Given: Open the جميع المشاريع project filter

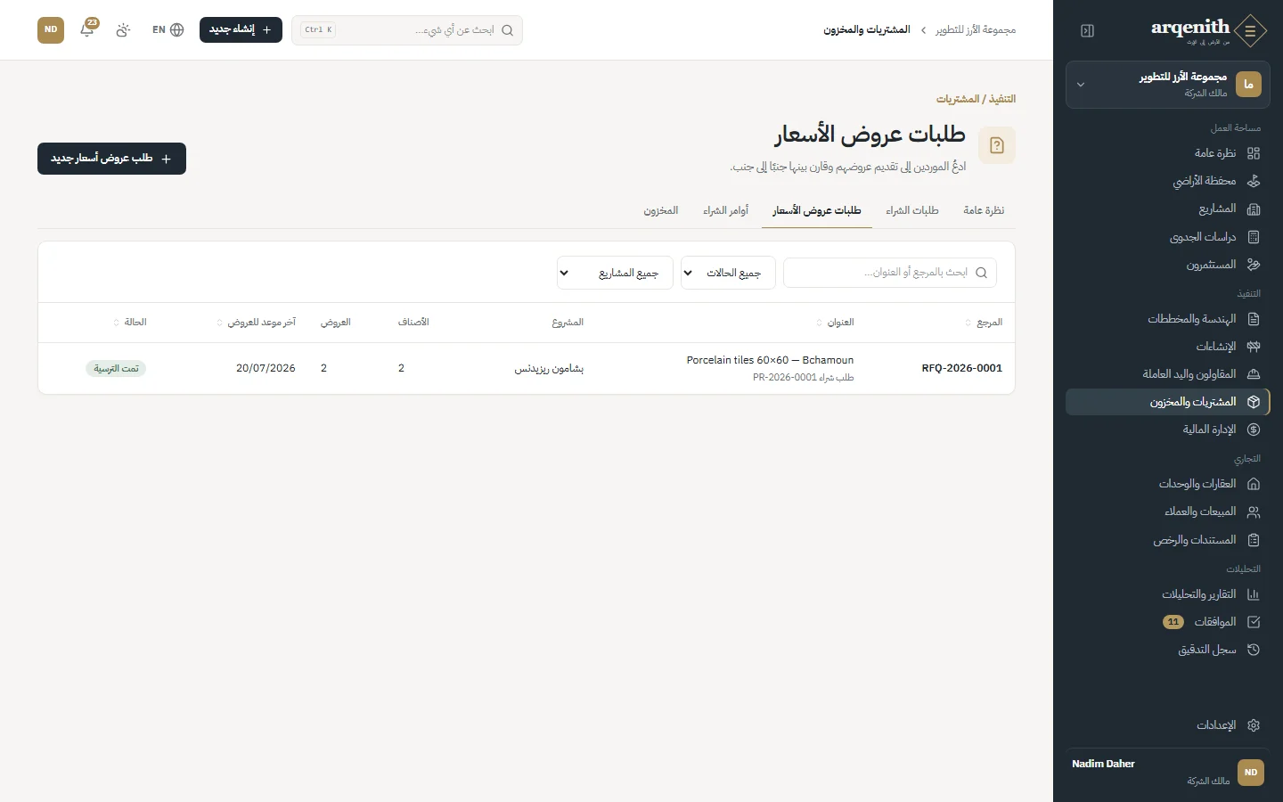Looking at the screenshot, I should pos(615,273).
